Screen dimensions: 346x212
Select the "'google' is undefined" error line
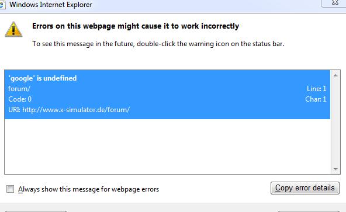pyautogui.click(x=42, y=78)
